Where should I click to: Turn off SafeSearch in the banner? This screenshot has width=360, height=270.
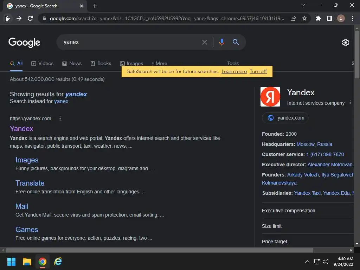258,72
